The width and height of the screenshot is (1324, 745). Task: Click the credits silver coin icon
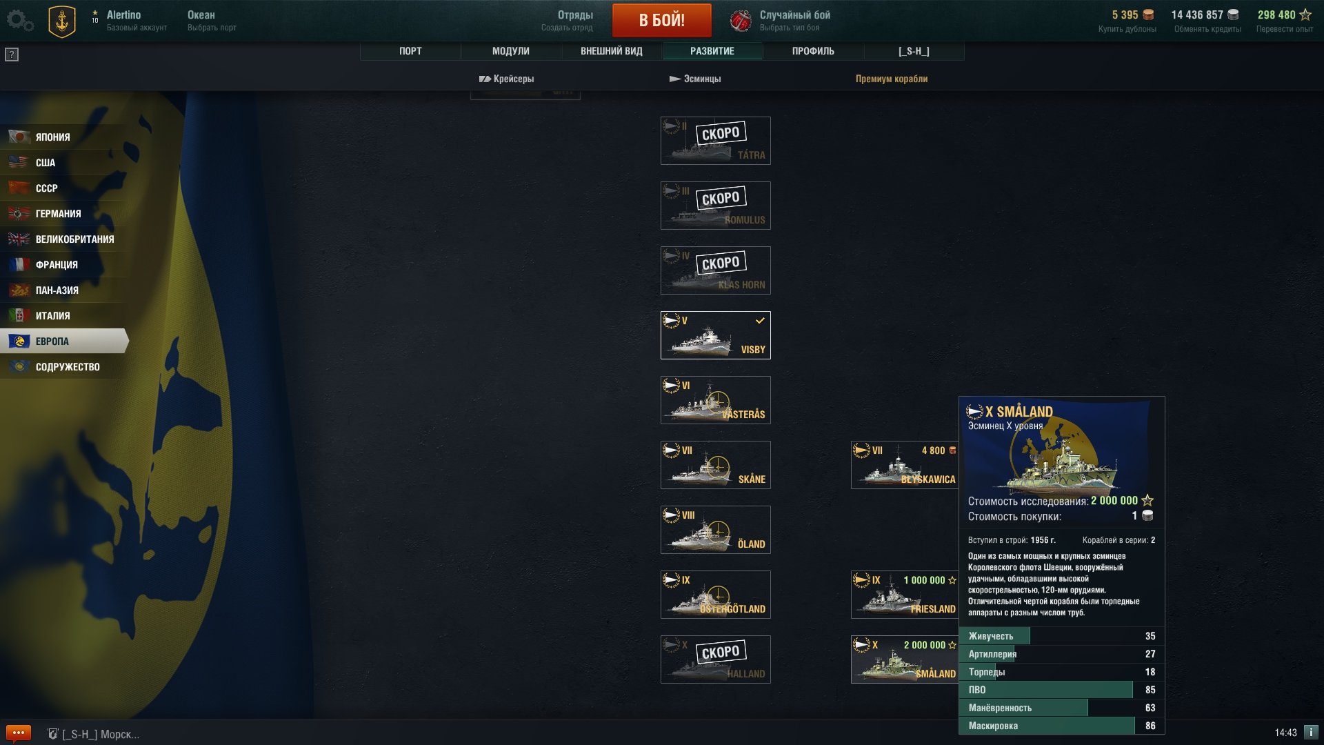(1233, 14)
